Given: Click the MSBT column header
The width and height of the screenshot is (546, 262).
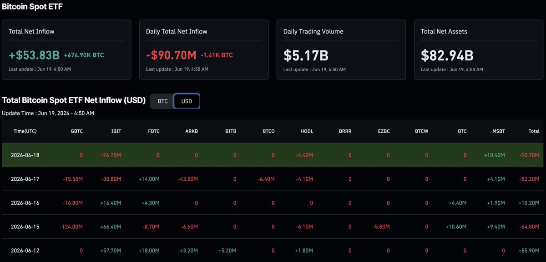Looking at the screenshot, I should pos(499,131).
